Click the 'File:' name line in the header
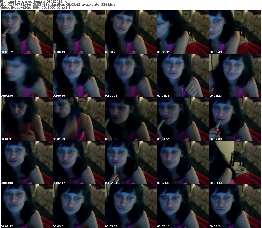The width and height of the screenshot is (262, 228). click(34, 2)
